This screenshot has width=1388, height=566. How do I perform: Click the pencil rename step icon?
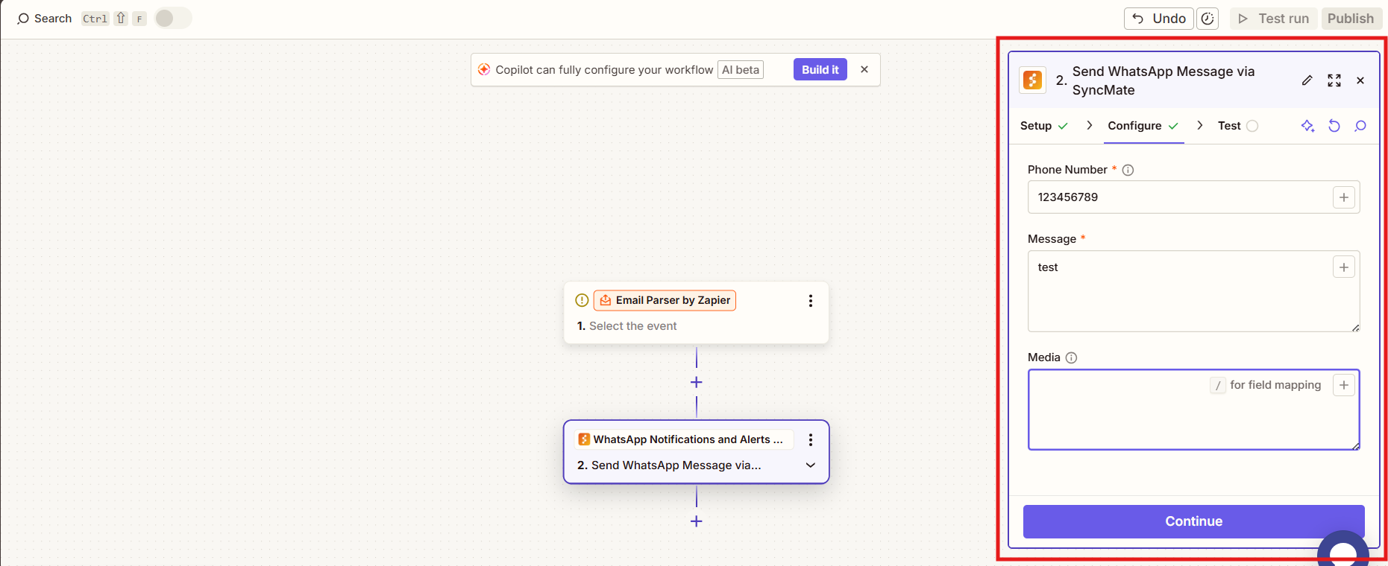tap(1307, 80)
